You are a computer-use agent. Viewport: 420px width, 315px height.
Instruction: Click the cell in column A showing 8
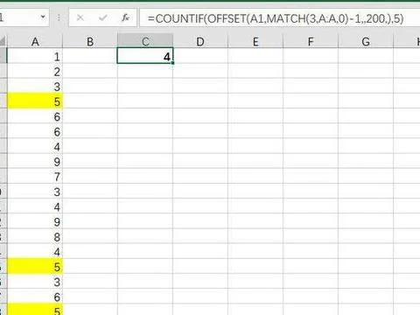(35, 236)
